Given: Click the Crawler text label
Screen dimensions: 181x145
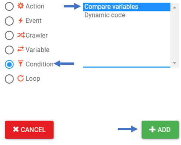Looking at the screenshot, I should tap(36, 35).
